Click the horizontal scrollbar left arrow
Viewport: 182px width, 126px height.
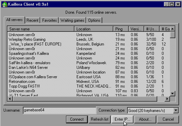point(10,99)
